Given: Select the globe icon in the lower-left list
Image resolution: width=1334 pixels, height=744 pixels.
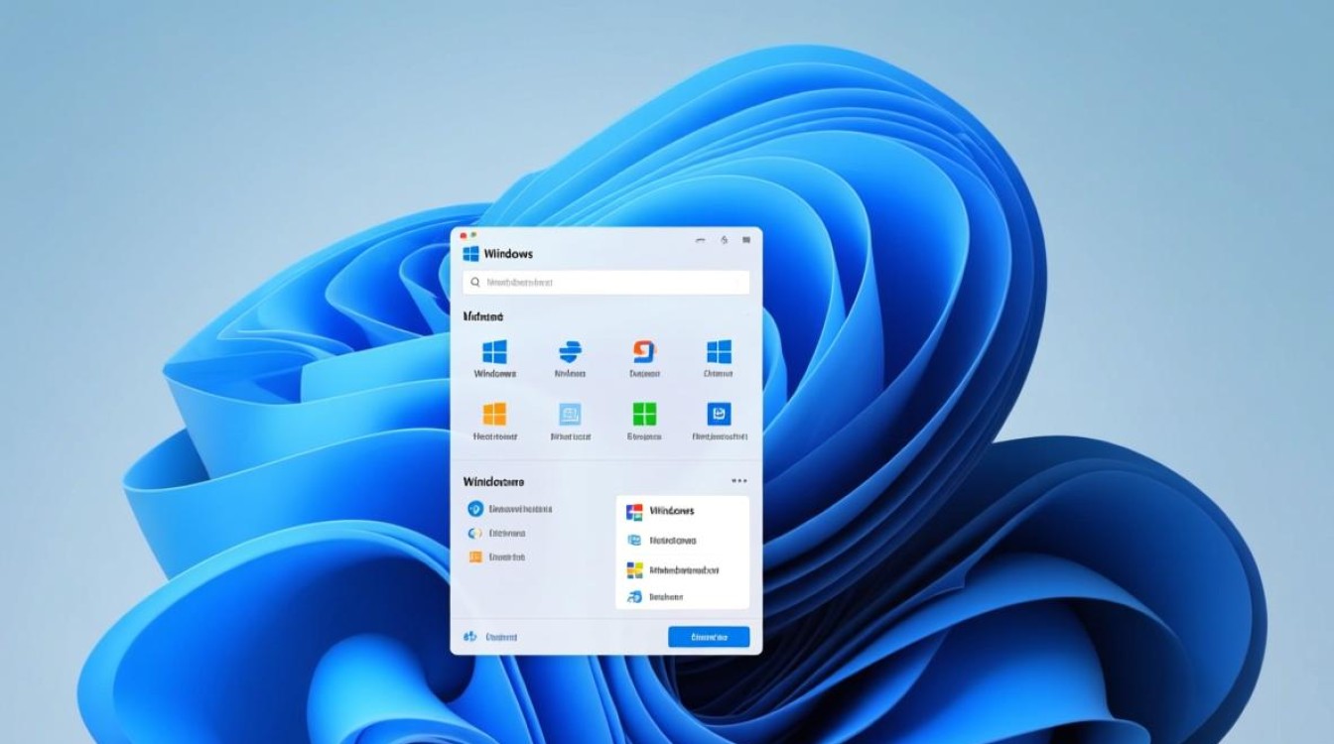Looking at the screenshot, I should coord(473,533).
